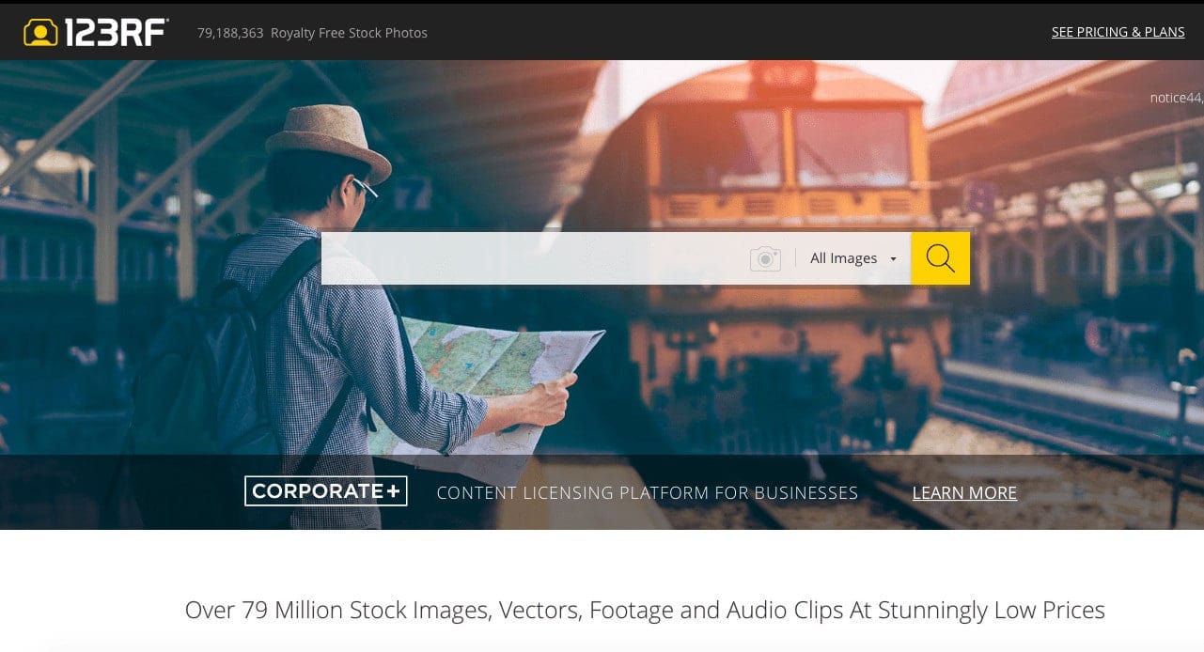1204x652 pixels.
Task: Click the search-by-image camera icon
Action: 765,258
